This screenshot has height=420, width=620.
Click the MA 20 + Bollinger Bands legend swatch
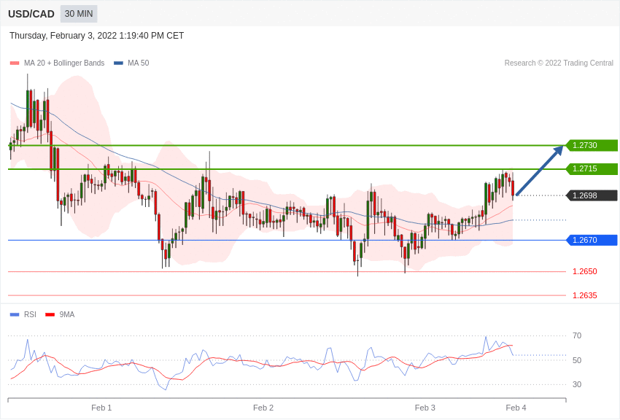15,63
